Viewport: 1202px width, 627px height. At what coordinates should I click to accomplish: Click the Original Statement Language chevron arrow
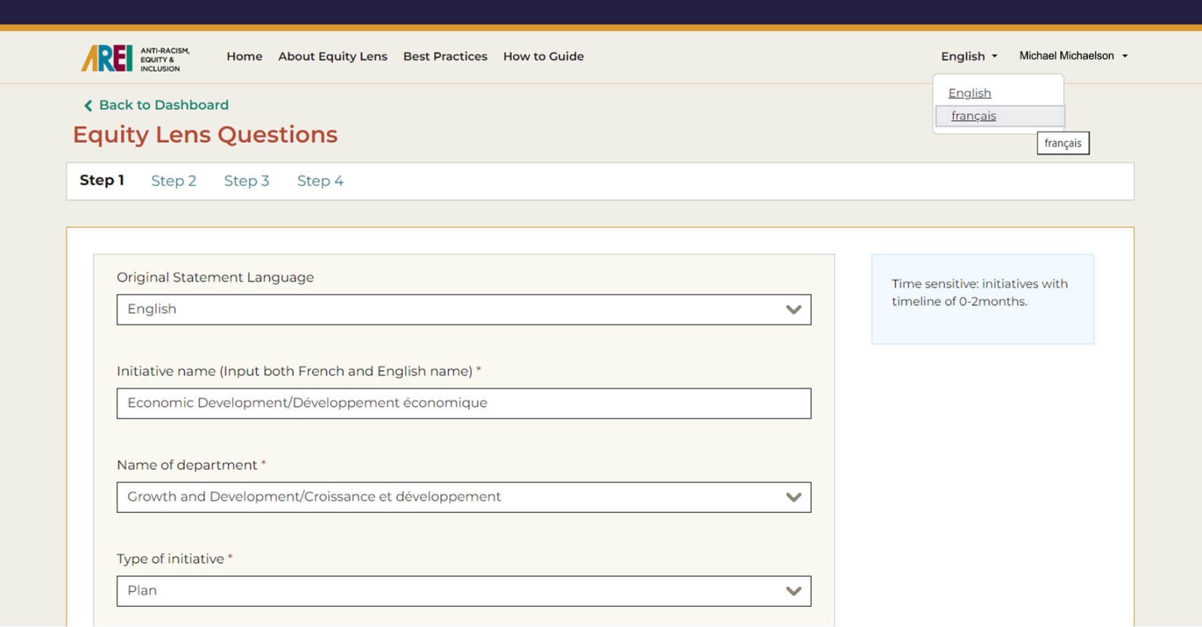point(793,310)
